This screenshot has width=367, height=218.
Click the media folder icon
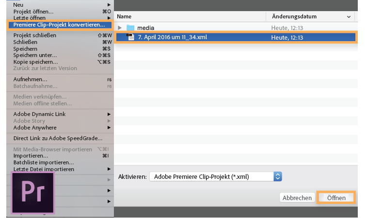pos(130,28)
